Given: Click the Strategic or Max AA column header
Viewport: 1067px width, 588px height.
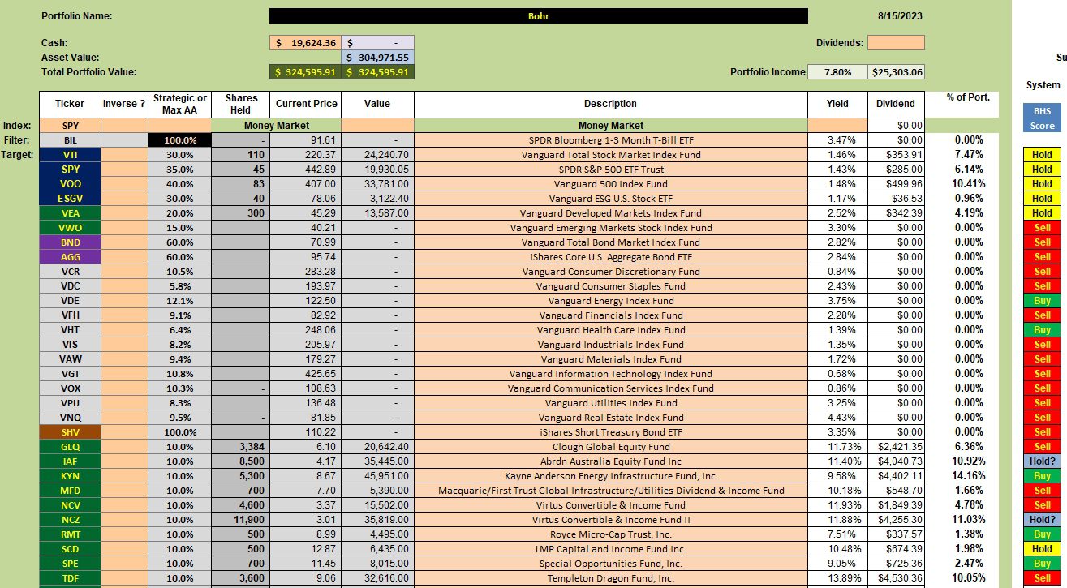Looking at the screenshot, I should coord(180,104).
